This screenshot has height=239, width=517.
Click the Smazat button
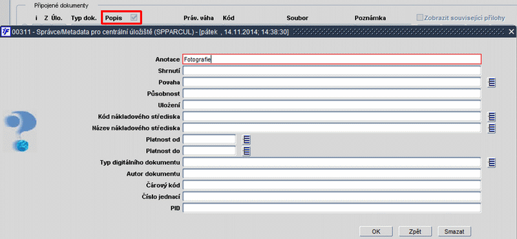[454, 231]
